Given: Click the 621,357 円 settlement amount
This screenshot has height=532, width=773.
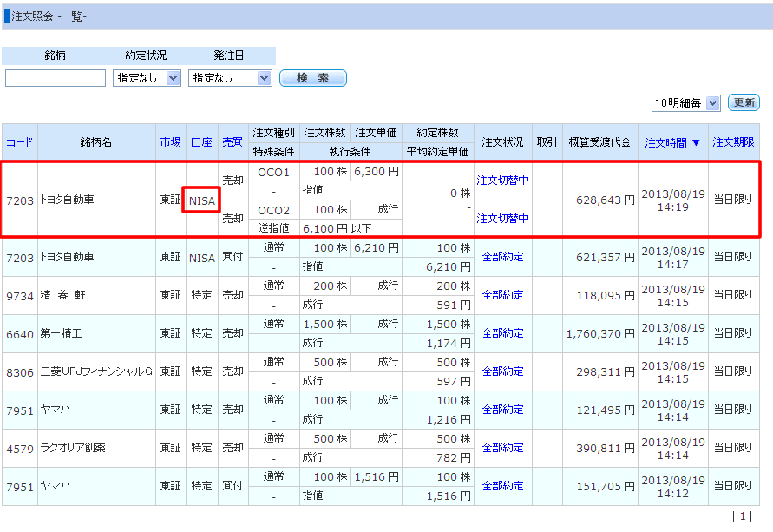Looking at the screenshot, I should (x=606, y=258).
